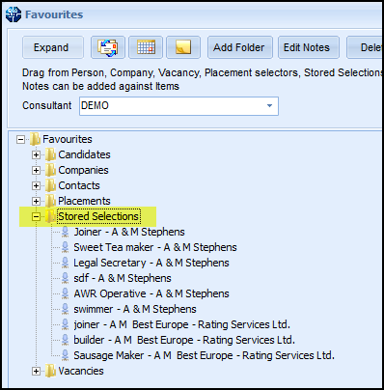Click the partially visible Delete button
Image resolution: width=384 pixels, height=390 pixels.
(365, 47)
